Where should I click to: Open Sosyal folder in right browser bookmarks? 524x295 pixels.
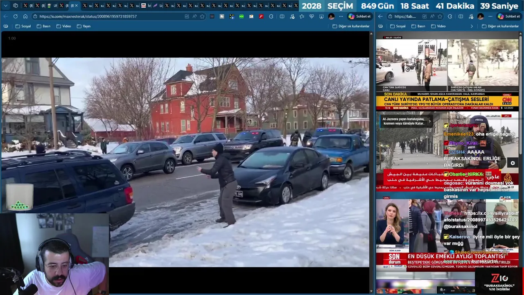coord(398,26)
